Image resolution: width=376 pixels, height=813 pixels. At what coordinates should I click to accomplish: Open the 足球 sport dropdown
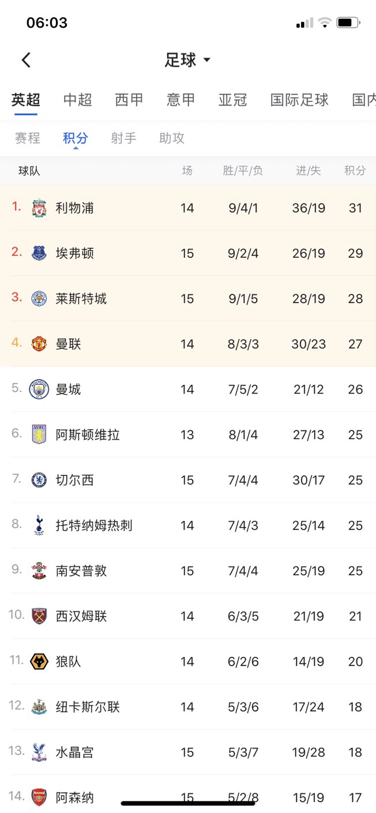(x=187, y=60)
